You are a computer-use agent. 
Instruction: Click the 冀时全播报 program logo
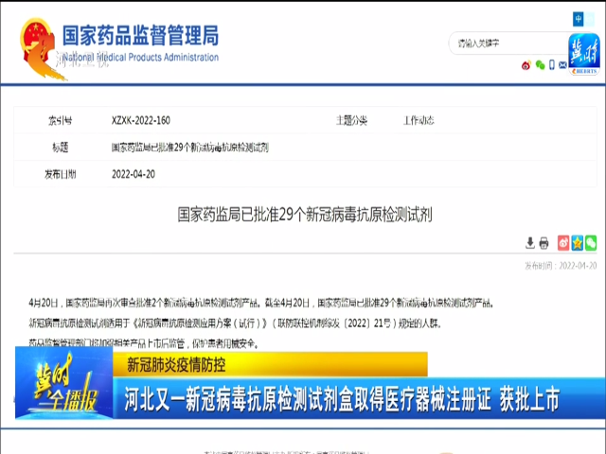click(64, 382)
